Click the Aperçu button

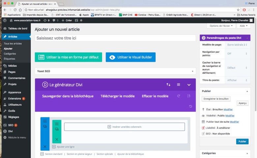click(243, 103)
